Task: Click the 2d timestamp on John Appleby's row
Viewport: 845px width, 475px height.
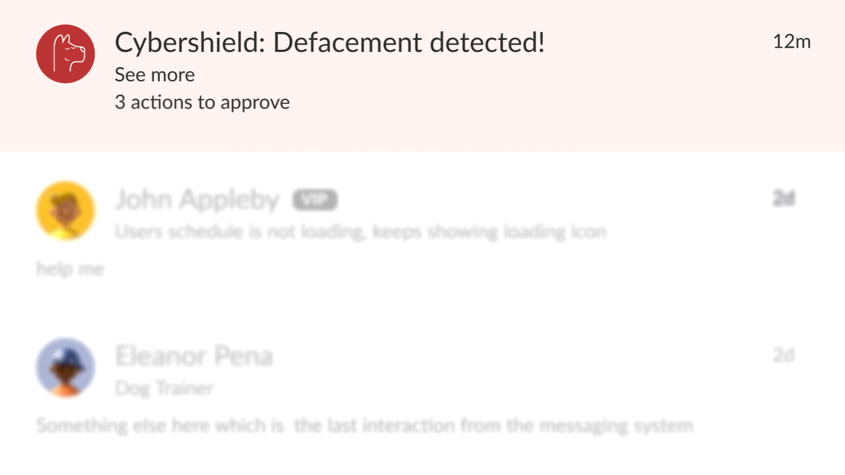Action: pyautogui.click(x=784, y=198)
